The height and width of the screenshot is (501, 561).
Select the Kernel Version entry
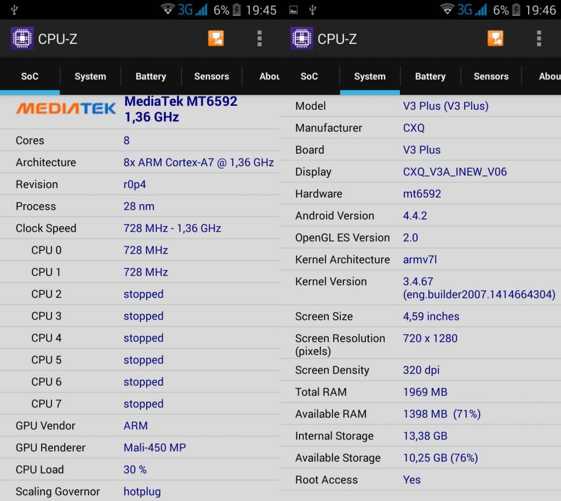pyautogui.click(x=420, y=288)
